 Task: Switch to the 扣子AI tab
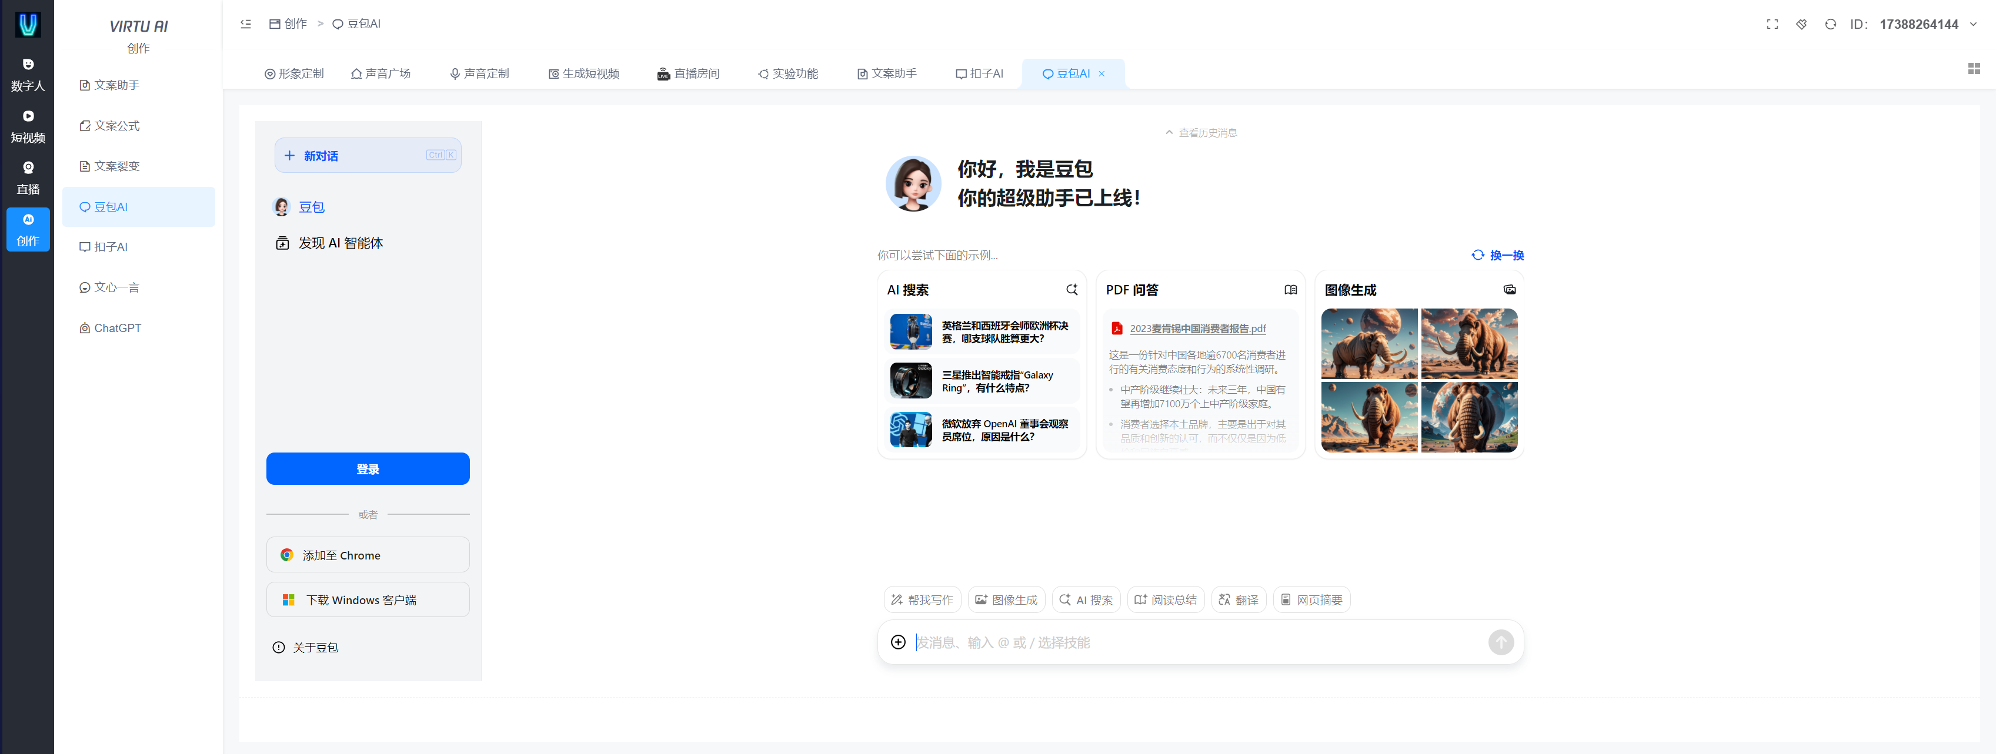979,73
